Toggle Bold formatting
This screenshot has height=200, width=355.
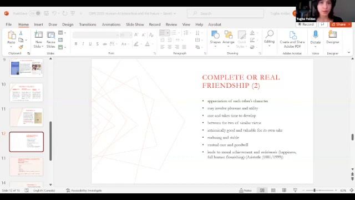[x=76, y=44]
